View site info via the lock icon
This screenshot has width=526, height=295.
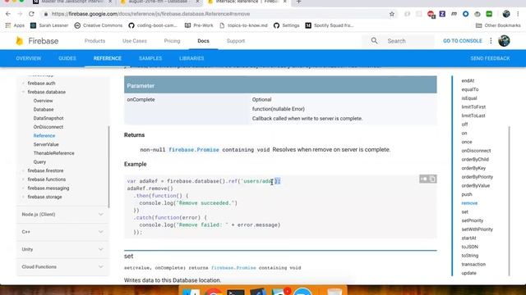click(x=46, y=14)
